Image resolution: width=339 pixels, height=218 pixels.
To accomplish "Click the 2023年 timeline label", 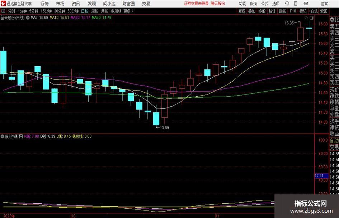I will [x=9, y=216].
